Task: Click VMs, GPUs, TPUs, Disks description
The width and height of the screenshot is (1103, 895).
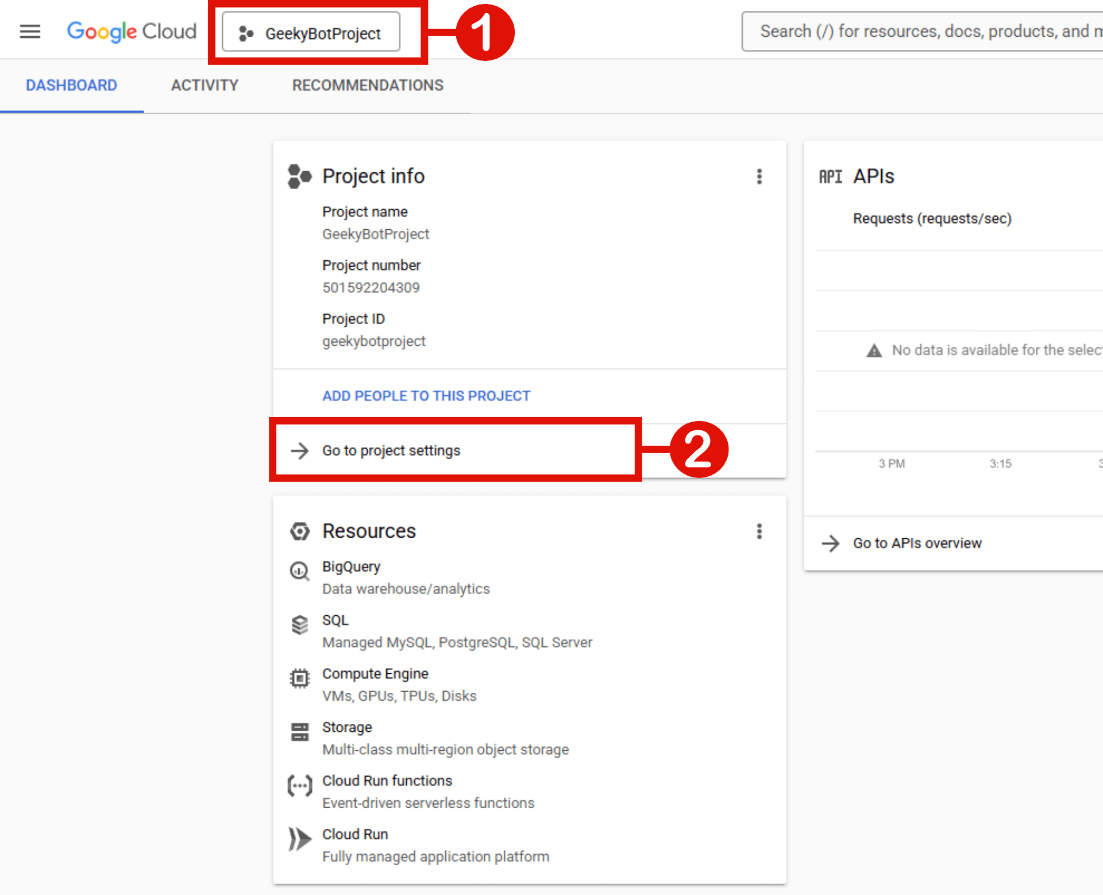Action: coord(399,696)
